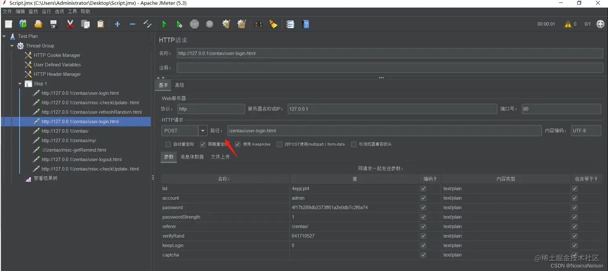Collapse the Test Plan tree node
Image resolution: width=608 pixels, height=271 pixels.
pyautogui.click(x=4, y=36)
